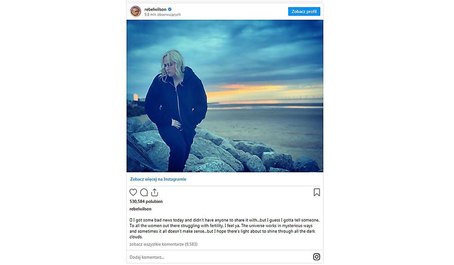
Task: Click the Instagram logo beside the comment field
Action: pyautogui.click(x=317, y=257)
